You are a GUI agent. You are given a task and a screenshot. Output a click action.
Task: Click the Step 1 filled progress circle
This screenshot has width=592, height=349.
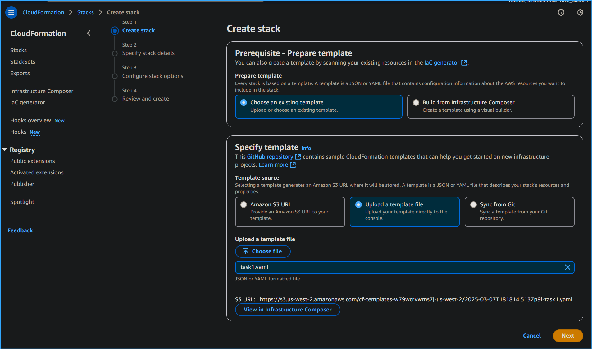pyautogui.click(x=115, y=30)
